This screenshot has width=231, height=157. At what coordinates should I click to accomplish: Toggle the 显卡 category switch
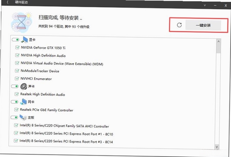click(x=15, y=40)
